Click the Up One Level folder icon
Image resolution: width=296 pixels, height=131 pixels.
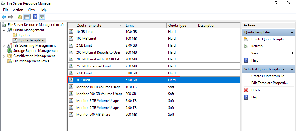(x=19, y=17)
